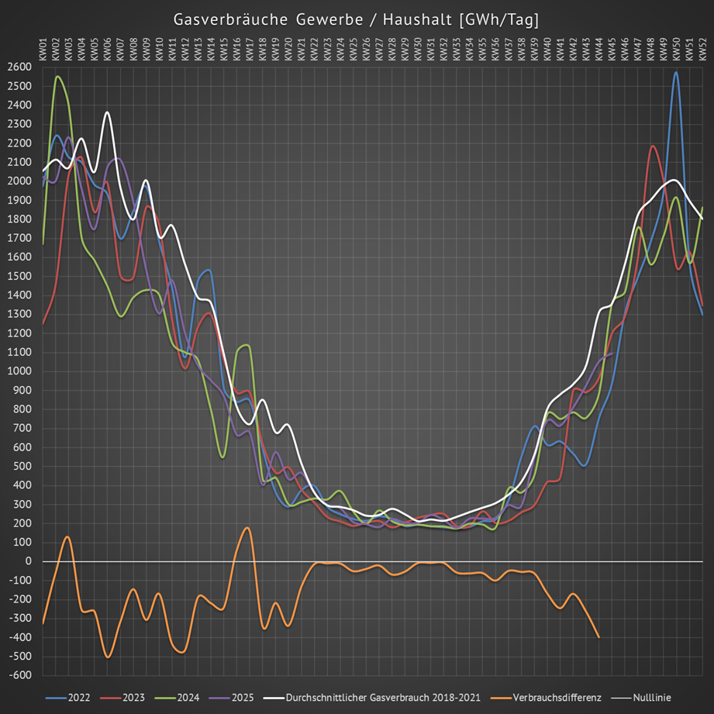Click the 2024 legend entry
This screenshot has height=714, width=714.
[187, 698]
